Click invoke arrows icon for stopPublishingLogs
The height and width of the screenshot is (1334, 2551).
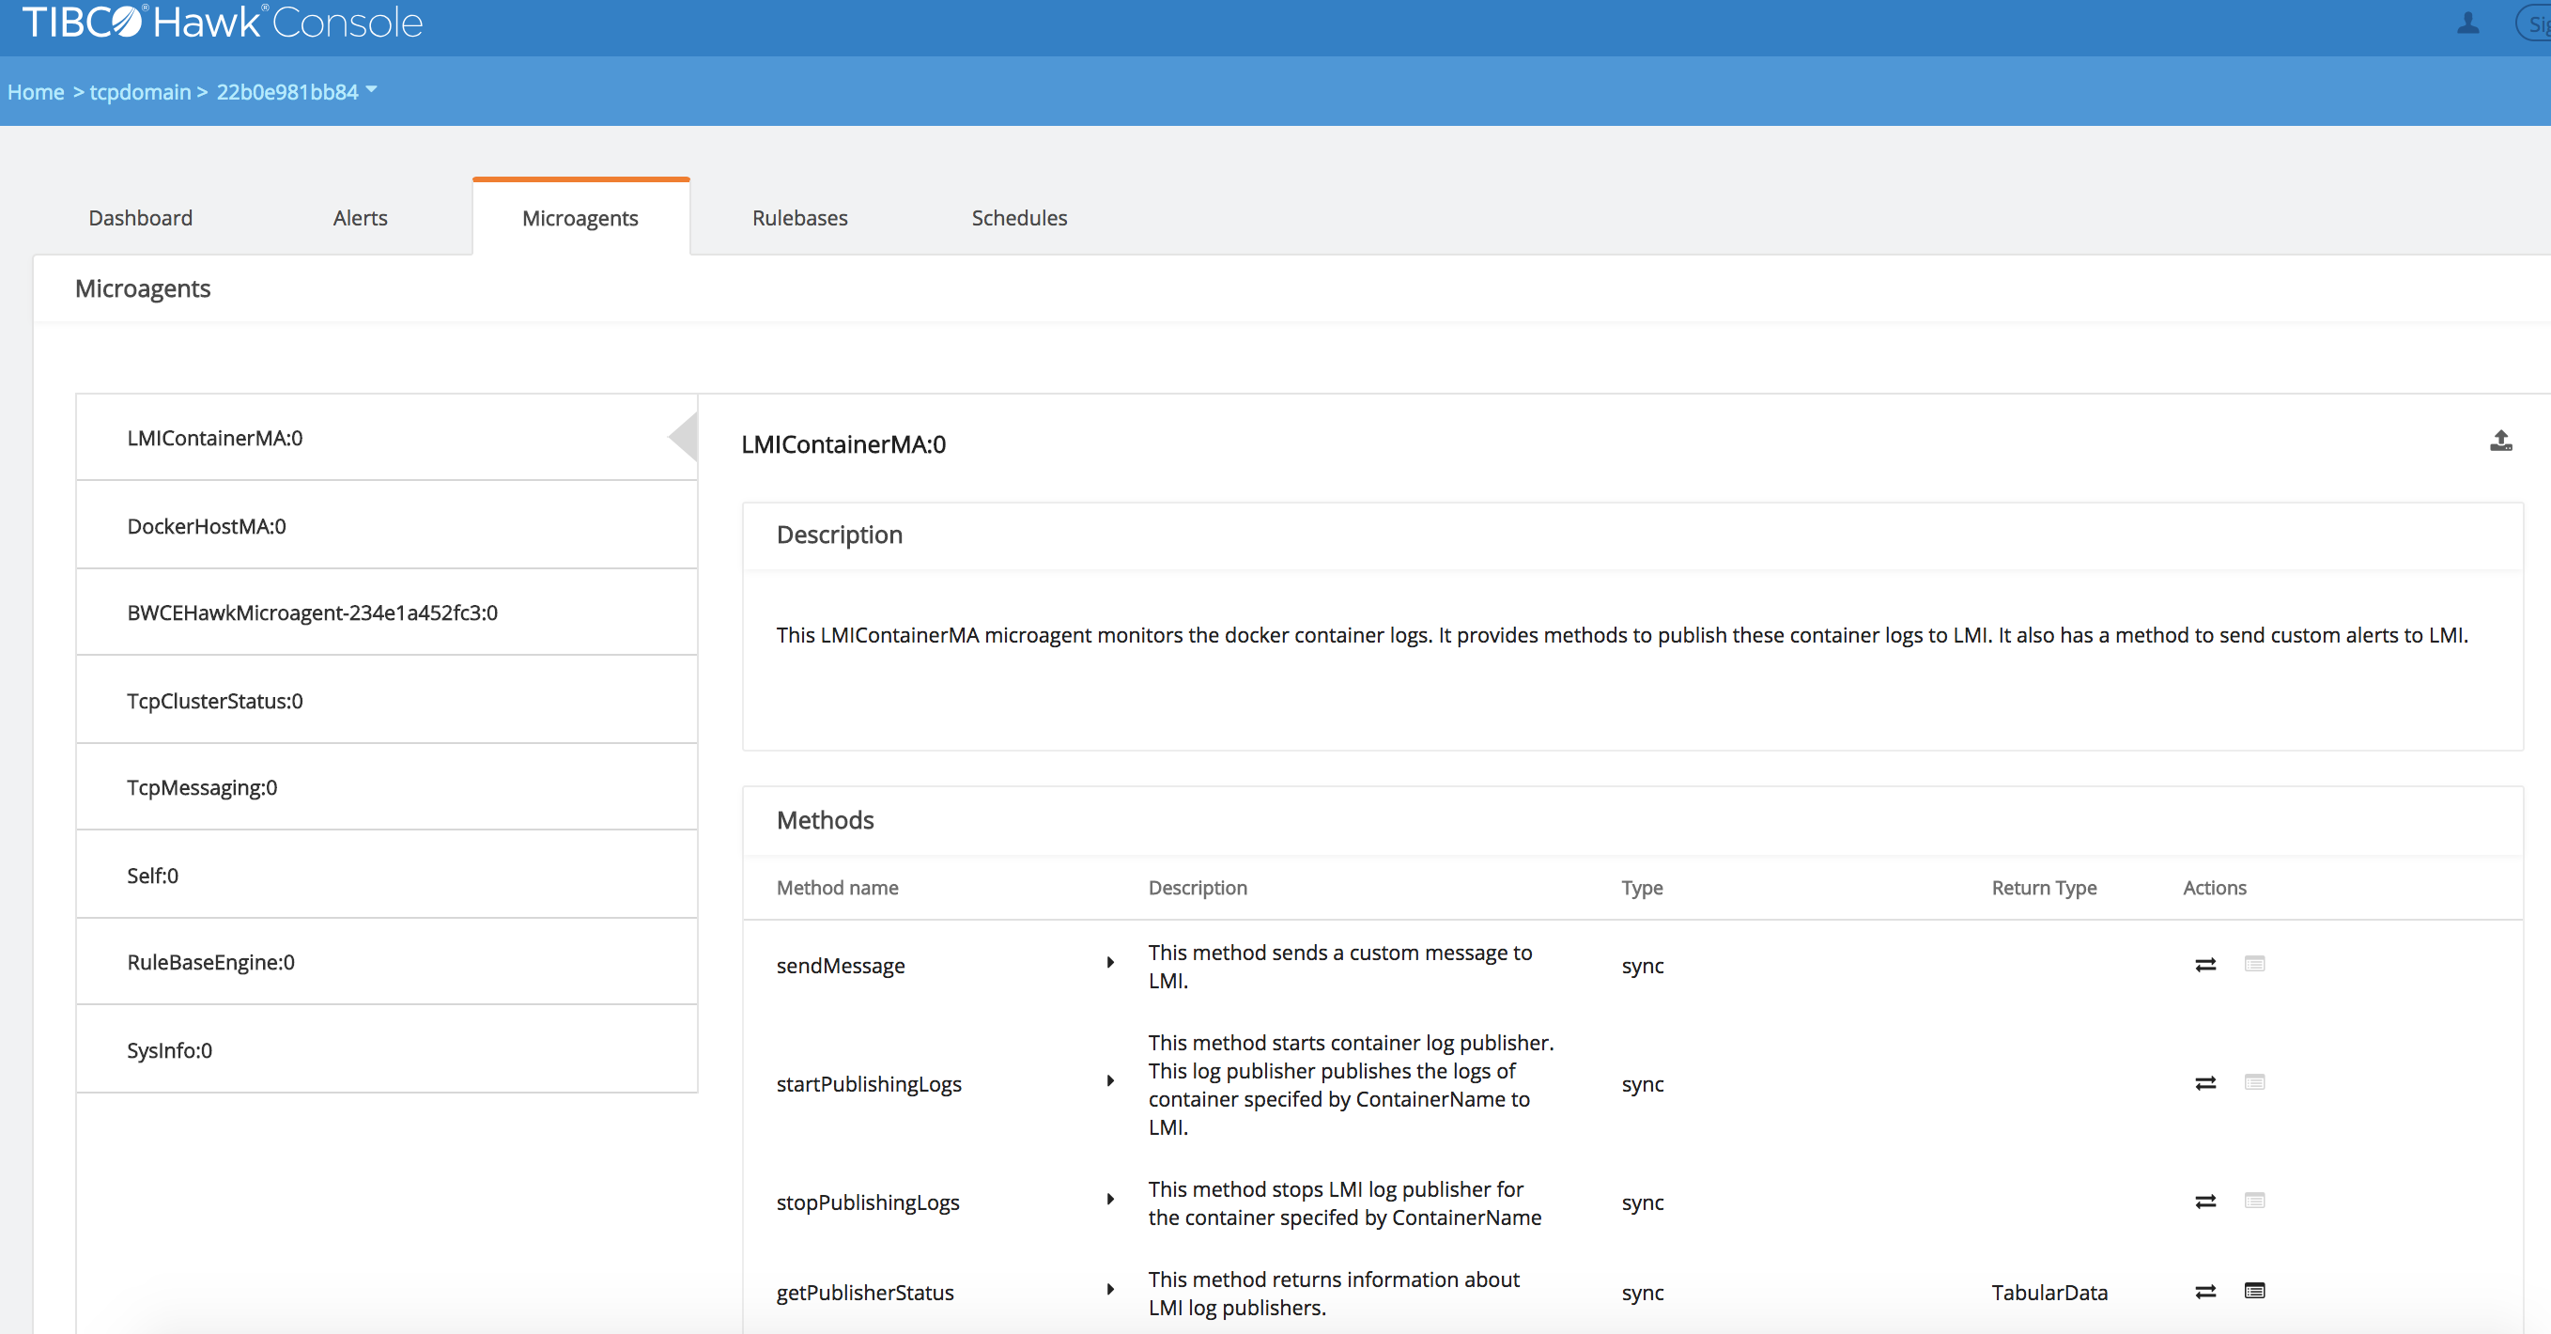2205,1202
